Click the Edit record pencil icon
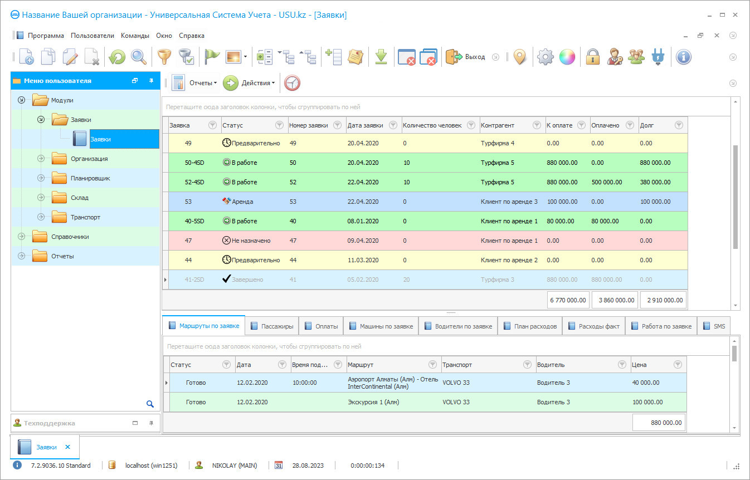This screenshot has height=480, width=750. coord(70,57)
